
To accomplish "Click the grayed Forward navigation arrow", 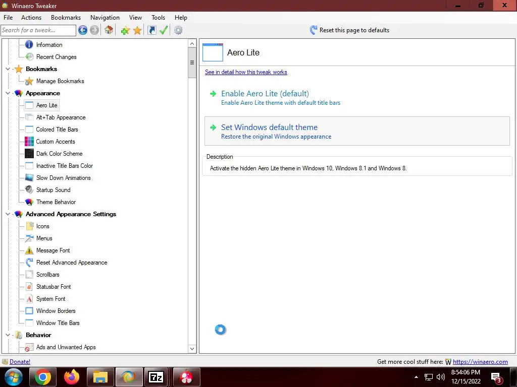I will click(94, 30).
